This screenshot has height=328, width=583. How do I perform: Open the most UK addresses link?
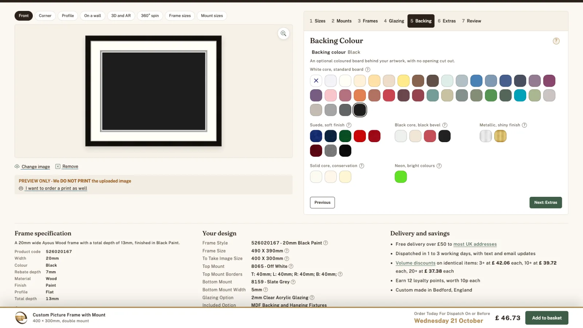click(x=475, y=244)
